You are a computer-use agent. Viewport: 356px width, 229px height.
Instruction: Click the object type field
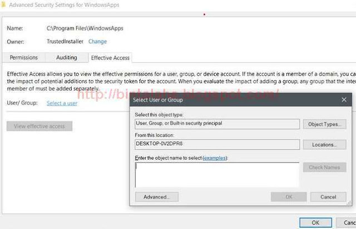coord(217,124)
